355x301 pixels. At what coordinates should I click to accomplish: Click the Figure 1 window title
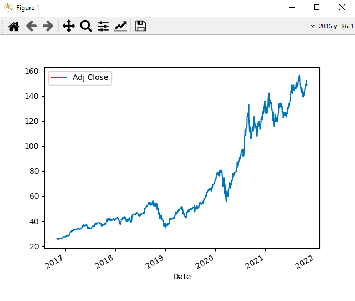[x=28, y=8]
